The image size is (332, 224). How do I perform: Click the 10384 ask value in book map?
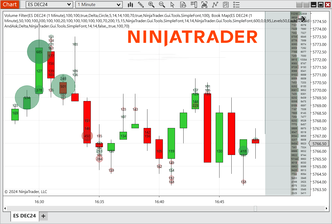303,60
